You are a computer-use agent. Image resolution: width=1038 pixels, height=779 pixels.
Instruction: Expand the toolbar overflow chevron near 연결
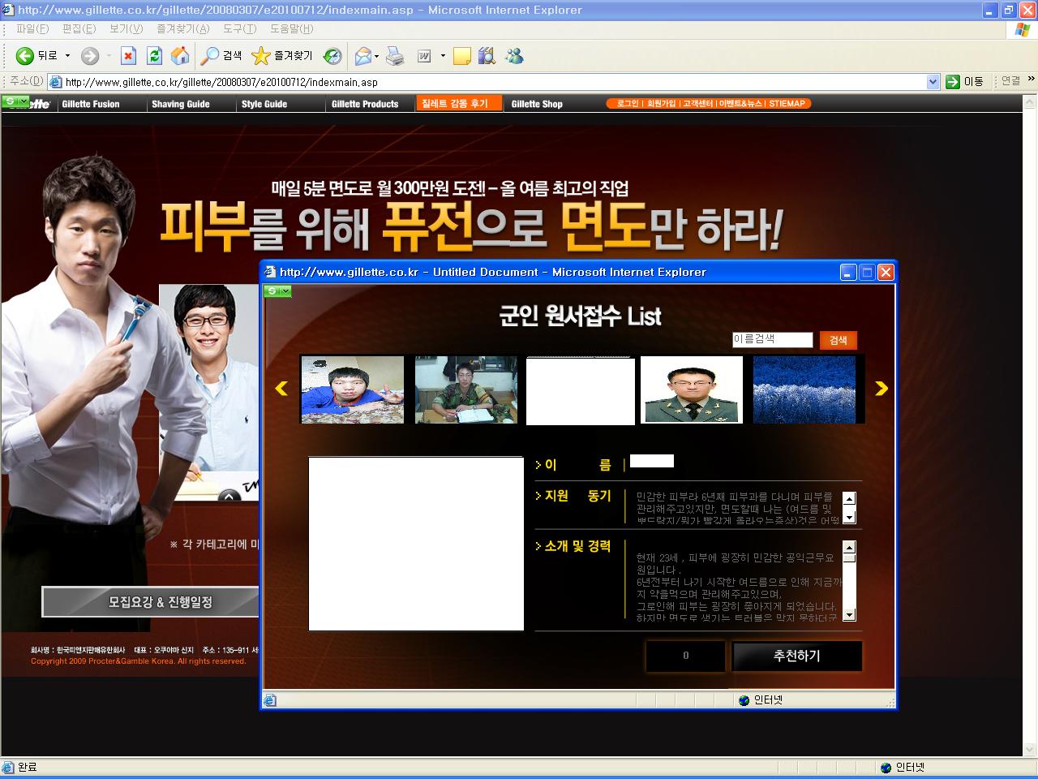[1031, 80]
